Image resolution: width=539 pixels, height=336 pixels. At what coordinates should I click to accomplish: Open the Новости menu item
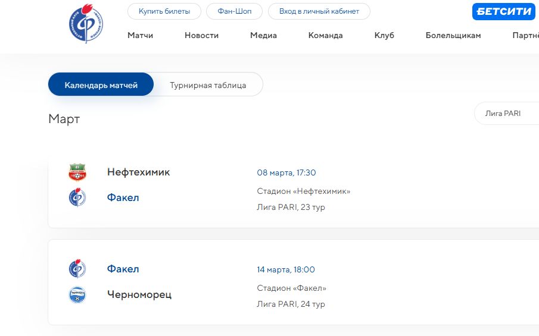coord(201,35)
